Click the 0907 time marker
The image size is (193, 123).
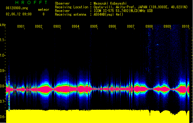pyautogui.click(x=131, y=26)
